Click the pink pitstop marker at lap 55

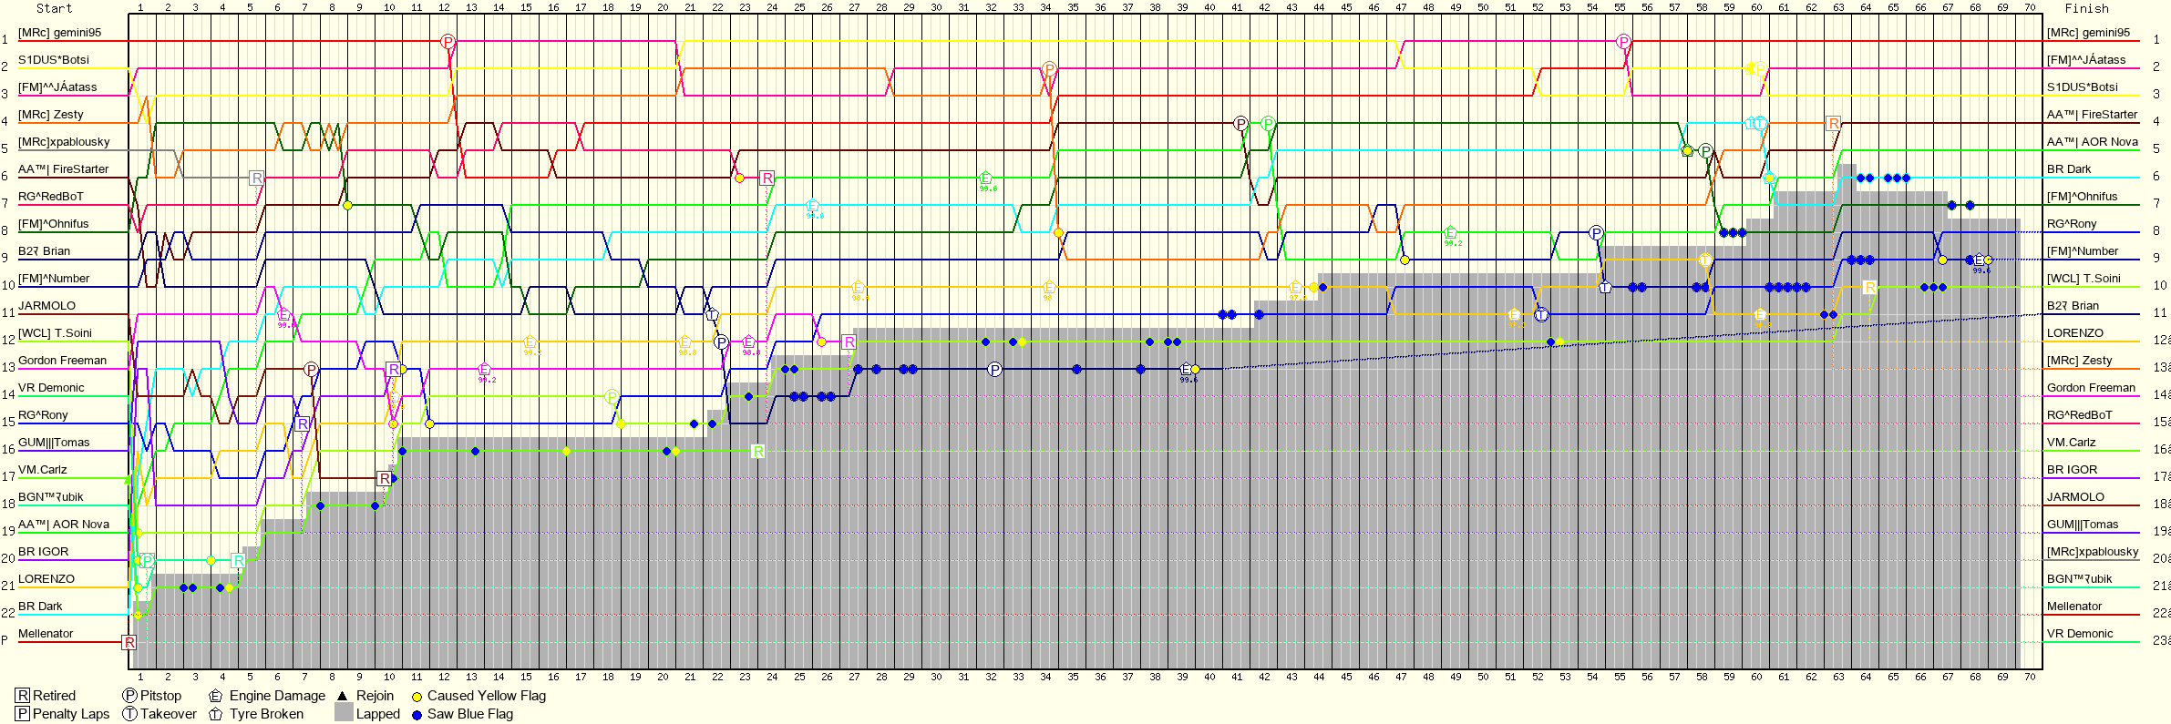(1623, 42)
